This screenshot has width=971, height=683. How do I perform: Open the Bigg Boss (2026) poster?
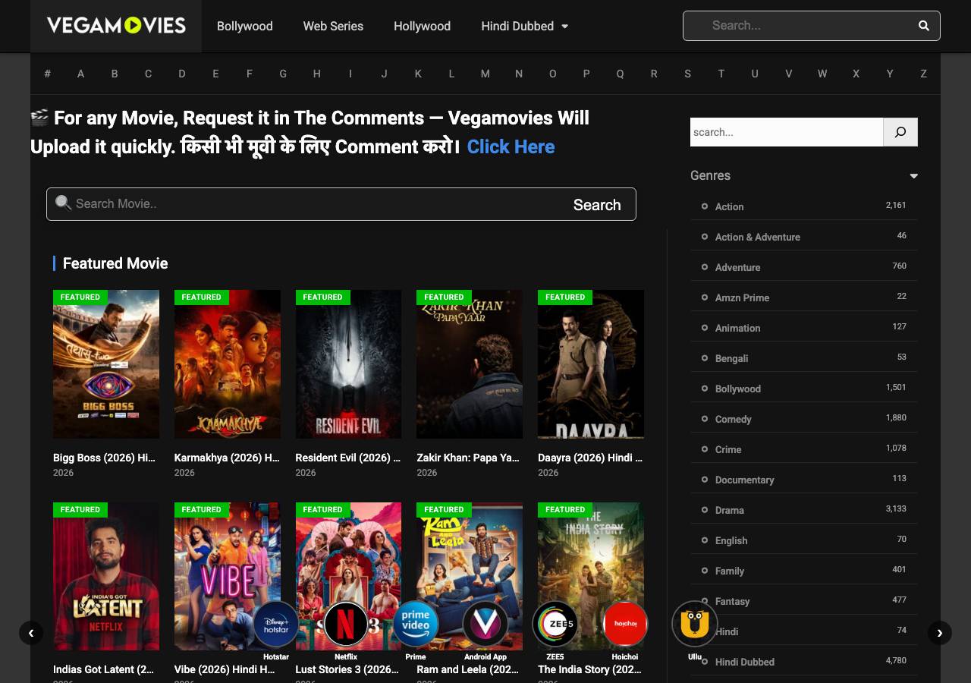[x=106, y=364]
